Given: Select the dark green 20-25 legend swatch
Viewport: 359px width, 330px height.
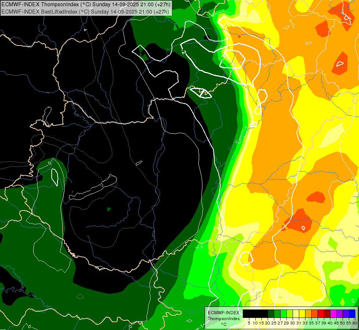Looking at the screenshot, I should point(271,313).
